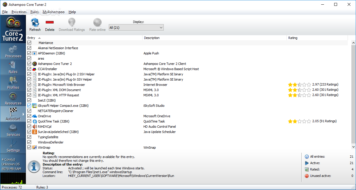Click the XML DOM Document star rating
The height and width of the screenshot is (190, 356).
pos(299,90)
